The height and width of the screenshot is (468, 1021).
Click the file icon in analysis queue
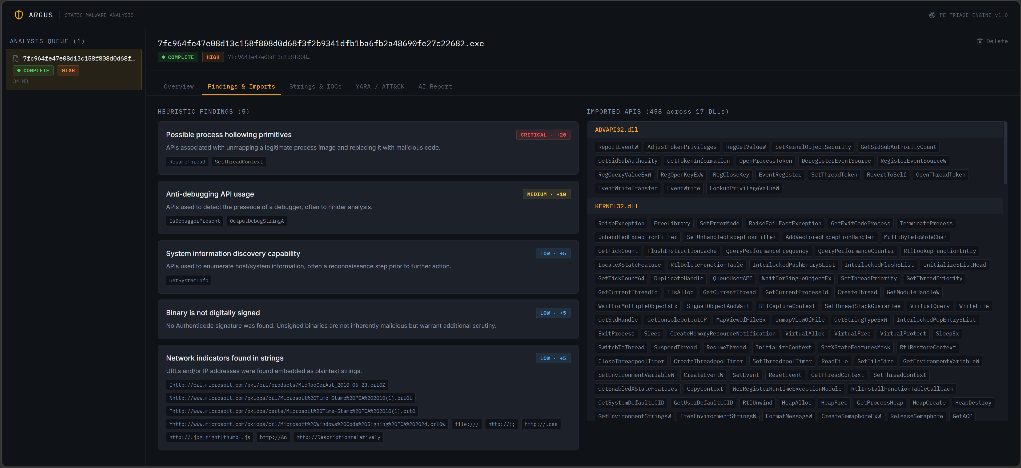[x=16, y=58]
